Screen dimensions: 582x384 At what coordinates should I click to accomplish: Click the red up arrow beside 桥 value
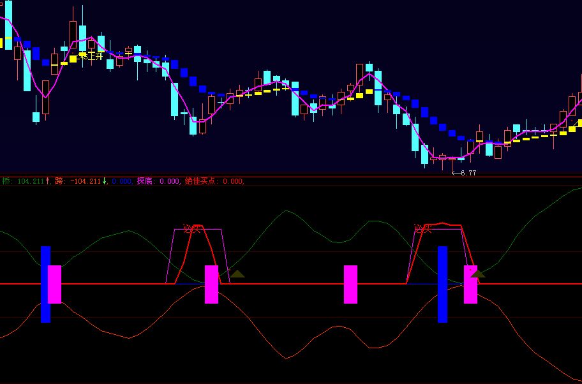click(x=47, y=181)
